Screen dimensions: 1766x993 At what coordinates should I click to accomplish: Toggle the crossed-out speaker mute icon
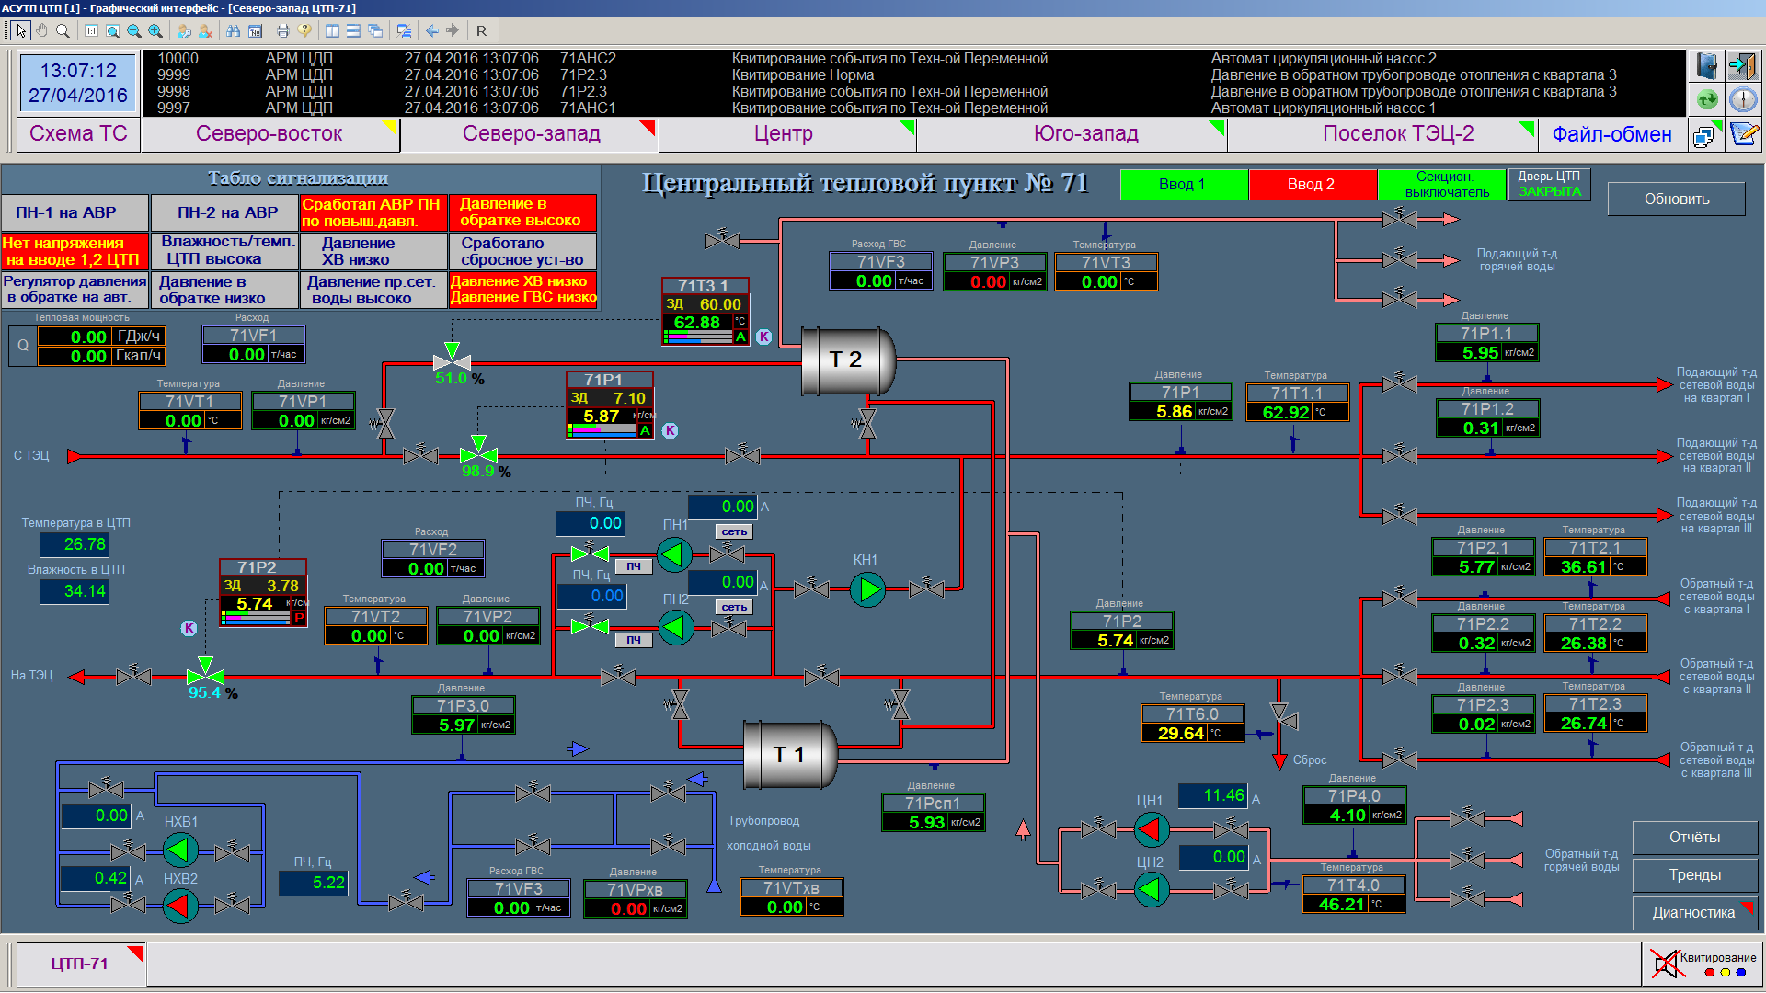click(x=1665, y=964)
